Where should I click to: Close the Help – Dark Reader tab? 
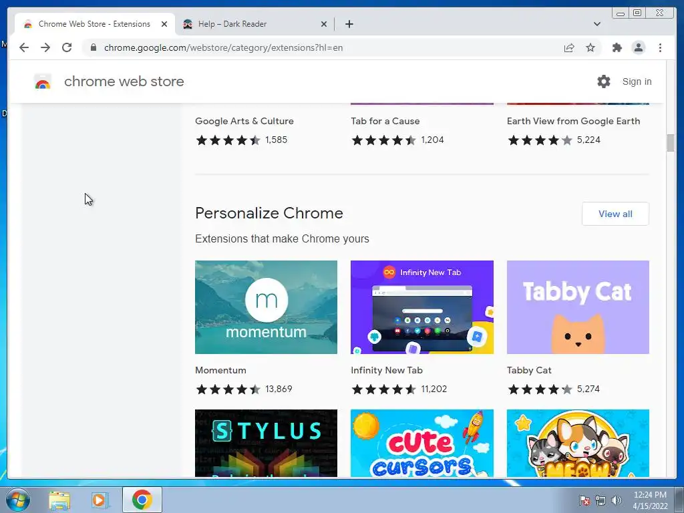(324, 24)
